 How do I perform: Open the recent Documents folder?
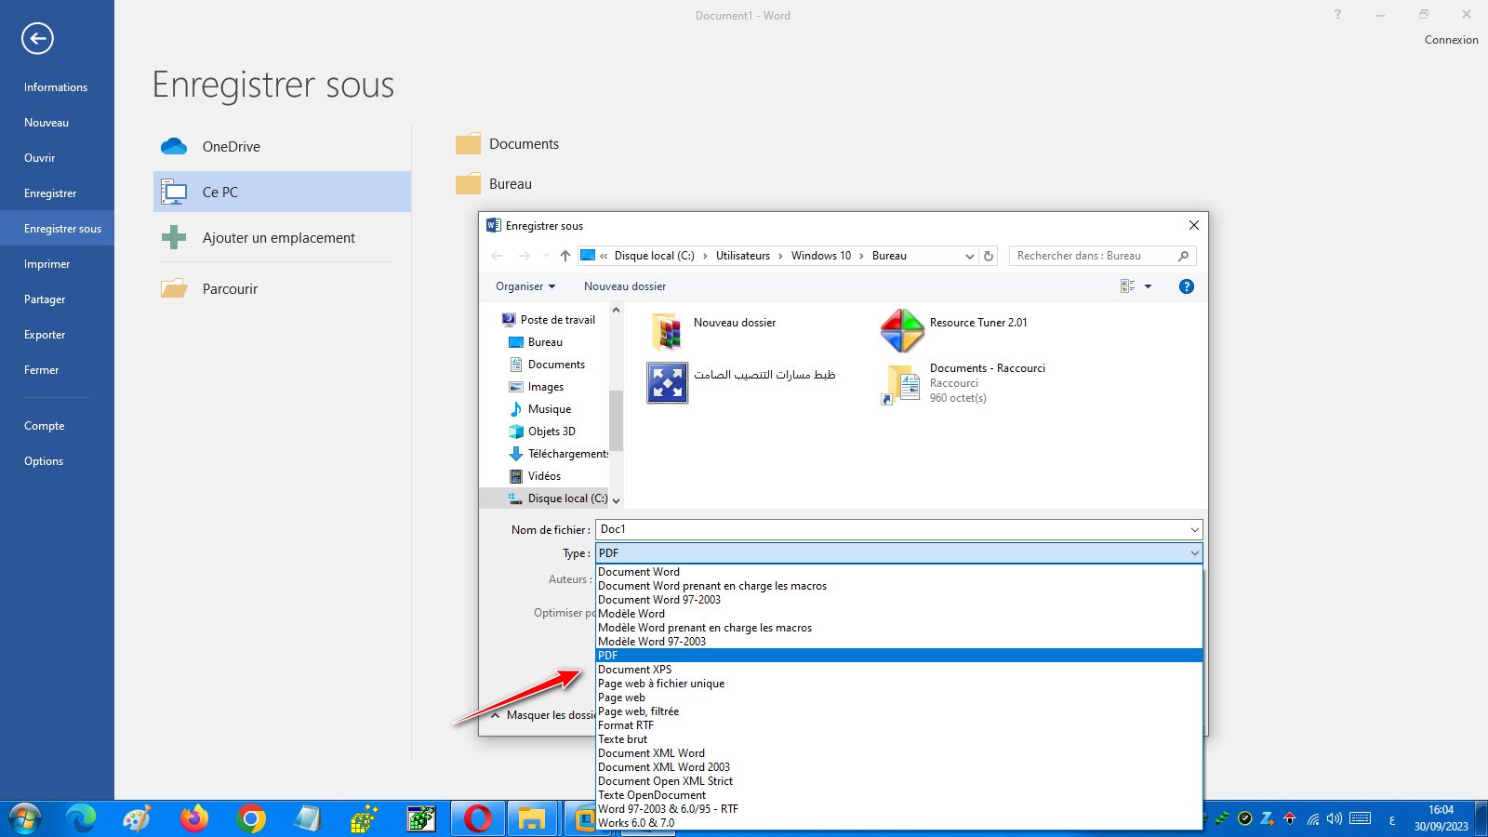click(x=508, y=143)
